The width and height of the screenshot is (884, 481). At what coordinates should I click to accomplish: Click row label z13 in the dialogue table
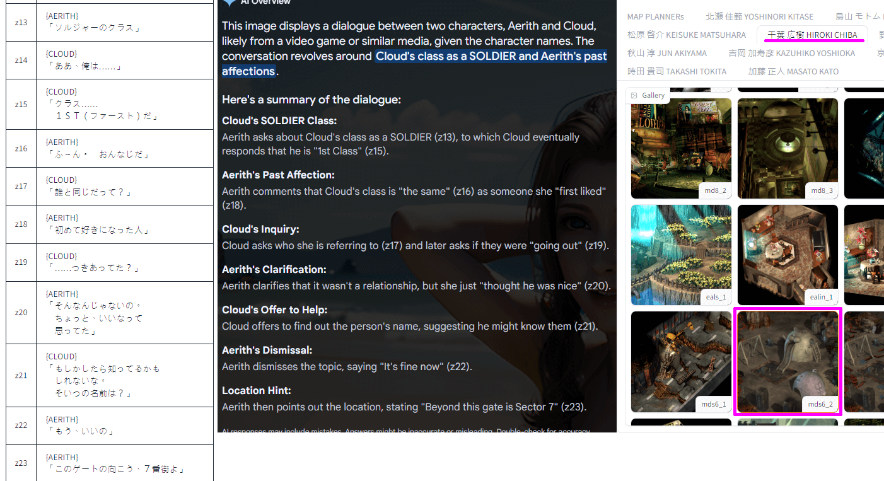click(21, 22)
